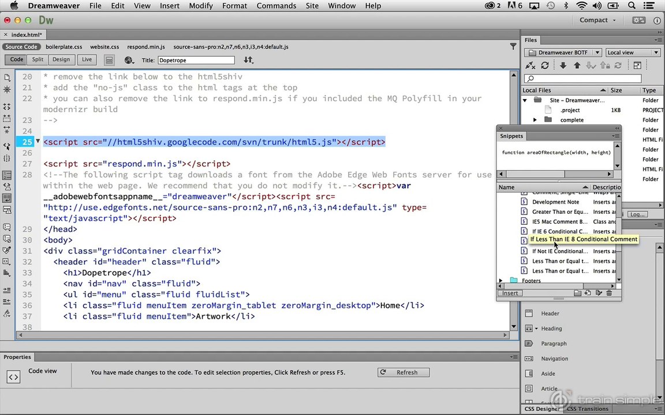Click the Files panel search field
This screenshot has width=665, height=415.
(582, 78)
